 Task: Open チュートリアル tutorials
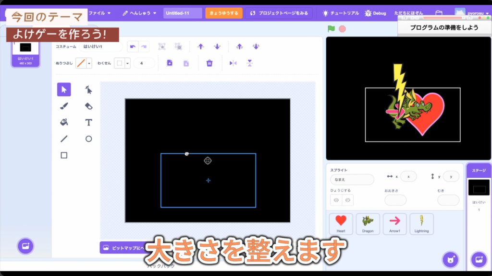point(340,13)
